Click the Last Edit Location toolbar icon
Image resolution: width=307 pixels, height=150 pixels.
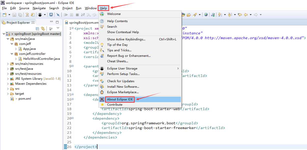(240, 15)
